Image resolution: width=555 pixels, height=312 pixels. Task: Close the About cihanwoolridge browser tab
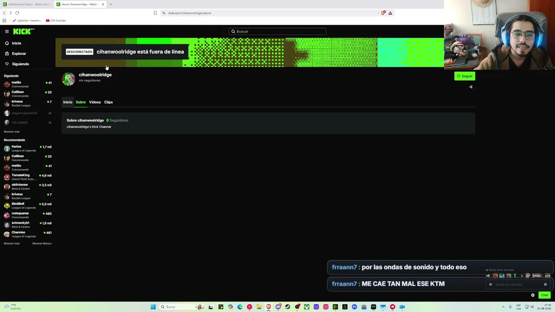(x=103, y=4)
